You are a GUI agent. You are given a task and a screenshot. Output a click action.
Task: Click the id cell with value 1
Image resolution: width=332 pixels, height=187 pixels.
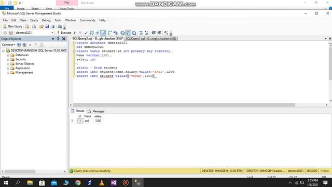(80, 121)
